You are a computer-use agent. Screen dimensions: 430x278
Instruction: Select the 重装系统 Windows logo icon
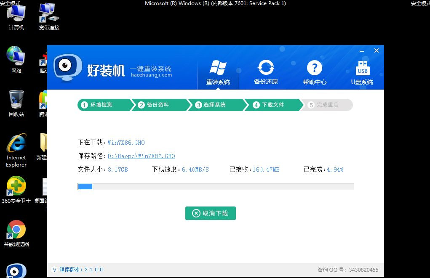point(218,67)
